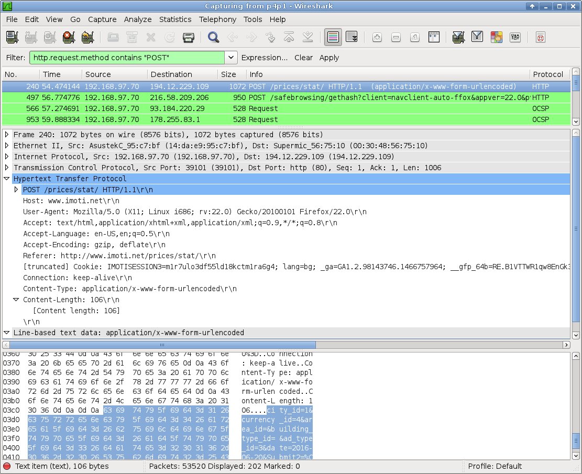Viewport: 582px width, 474px height.
Task: Click into the display filter input field
Action: [x=127, y=58]
